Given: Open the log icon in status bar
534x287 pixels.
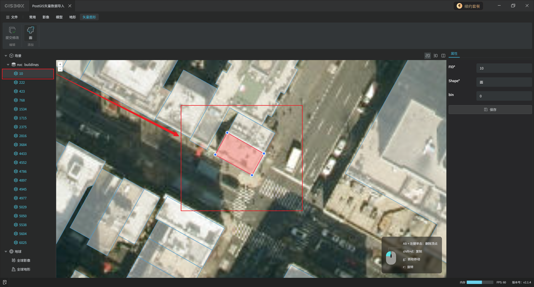Looking at the screenshot, I should pyautogui.click(x=5, y=282).
